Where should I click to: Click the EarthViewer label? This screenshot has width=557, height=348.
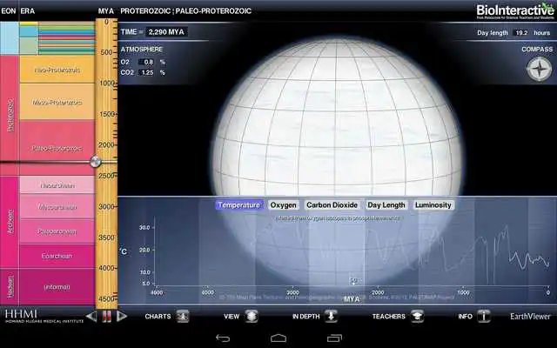pyautogui.click(x=530, y=317)
